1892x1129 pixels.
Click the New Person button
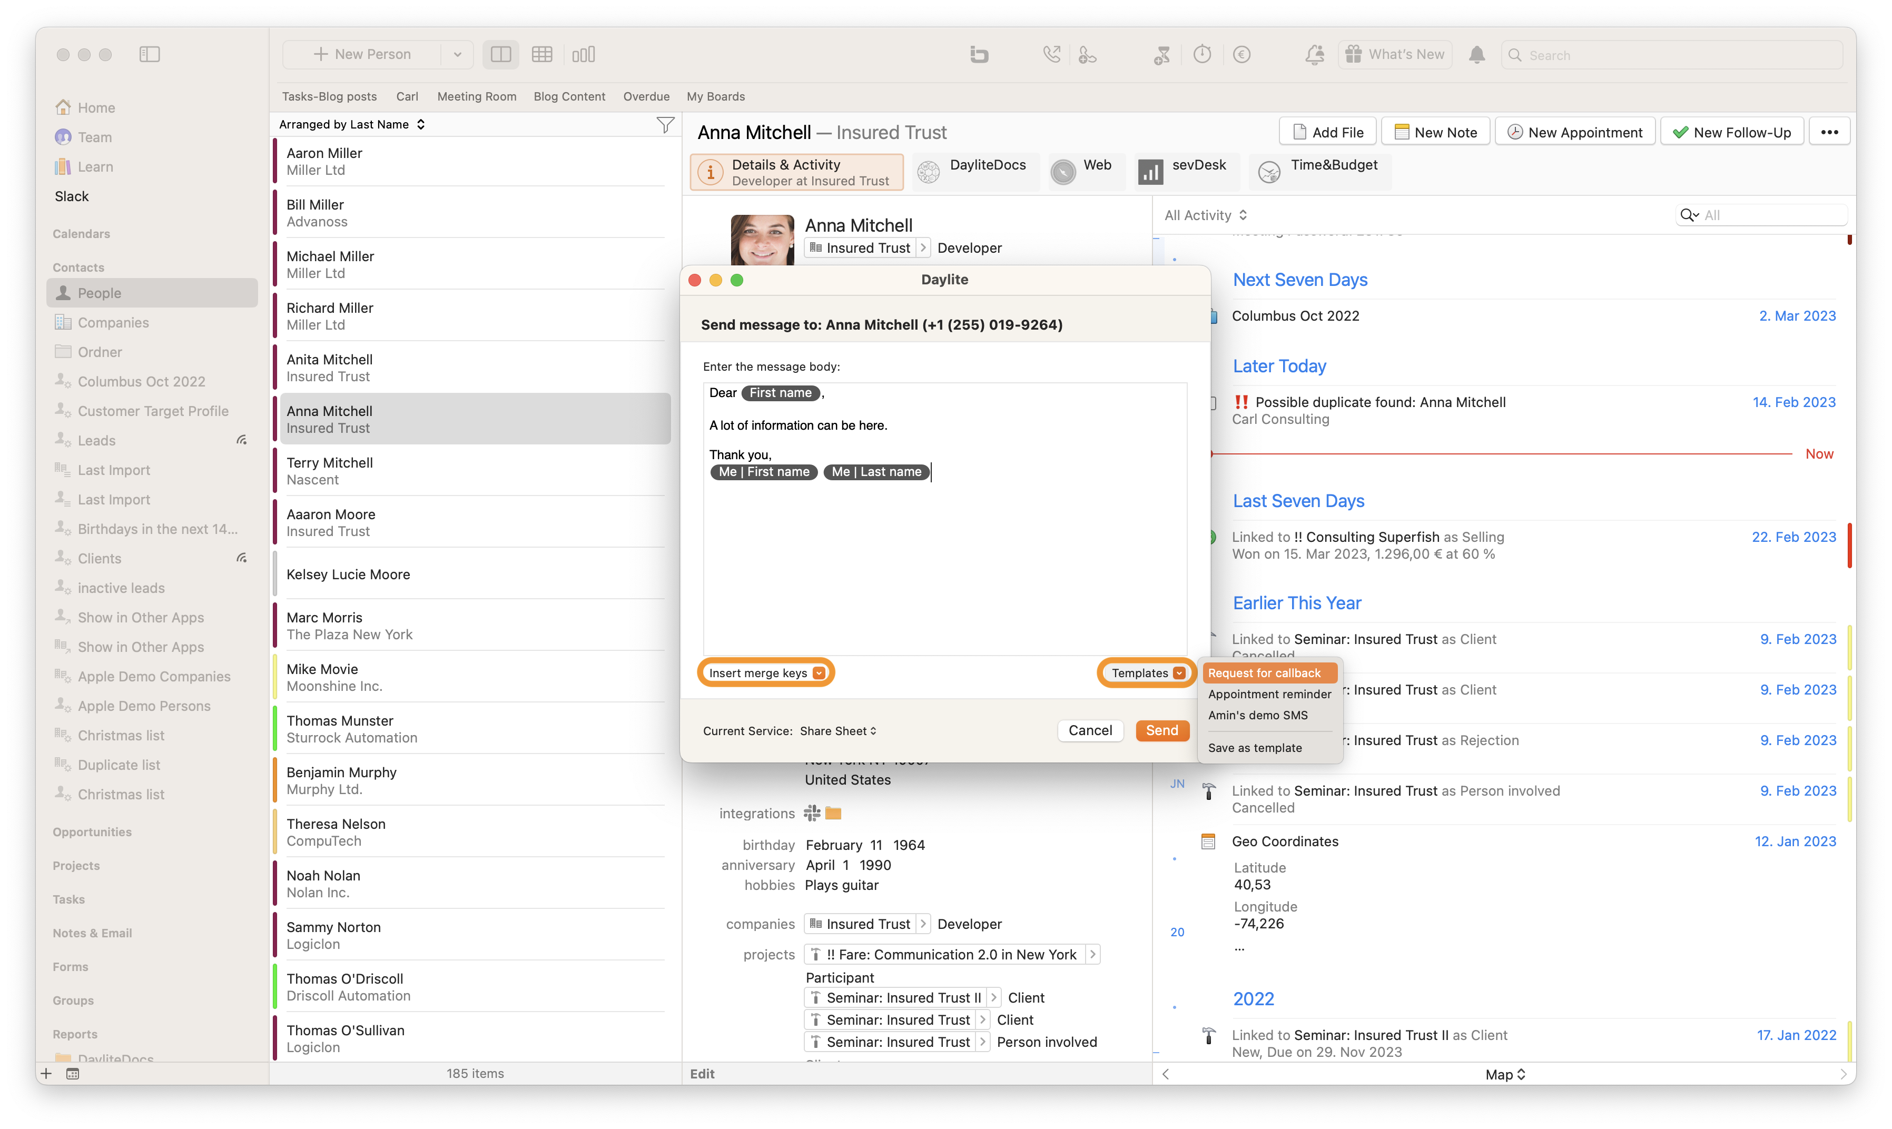(x=362, y=54)
